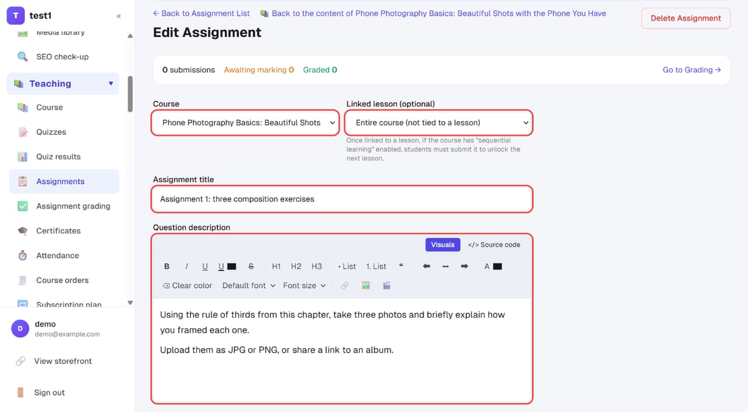Image resolution: width=748 pixels, height=412 pixels.
Task: Click the View storefront link
Action: coord(63,361)
